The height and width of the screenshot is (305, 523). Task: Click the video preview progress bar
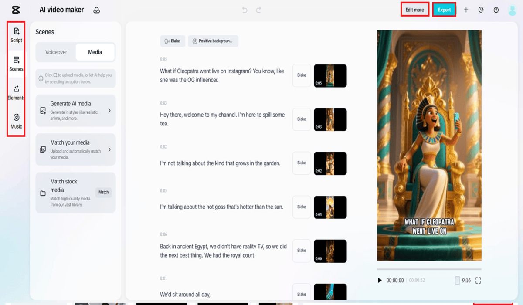tap(429, 269)
